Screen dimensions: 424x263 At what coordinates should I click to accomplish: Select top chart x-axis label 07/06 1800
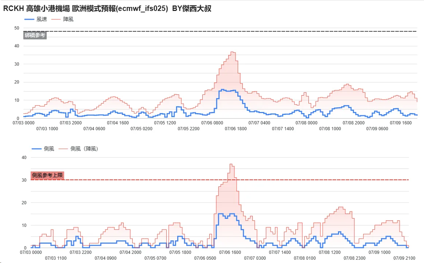236,129
